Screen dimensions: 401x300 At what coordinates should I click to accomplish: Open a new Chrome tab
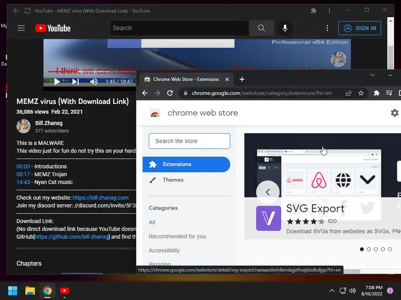point(242,79)
